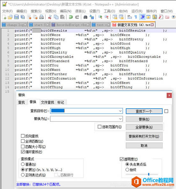Open the Document Map icon

(155, 17)
